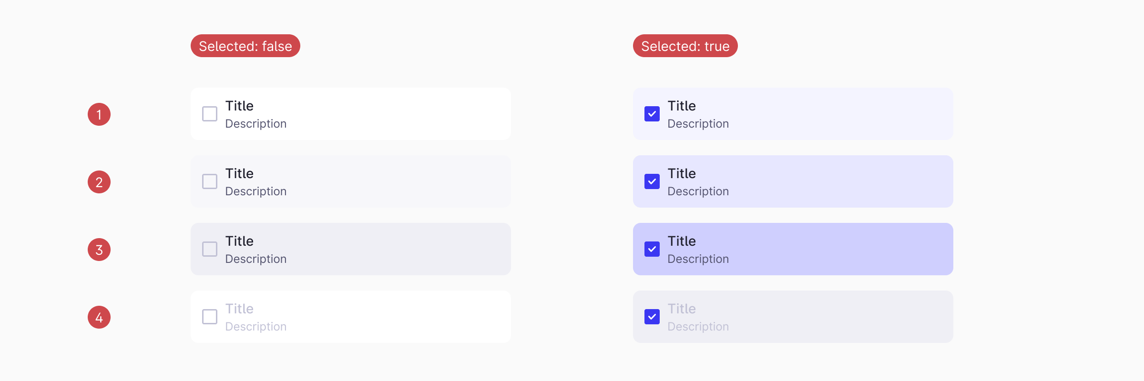Click the red numbered marker 4

[99, 317]
